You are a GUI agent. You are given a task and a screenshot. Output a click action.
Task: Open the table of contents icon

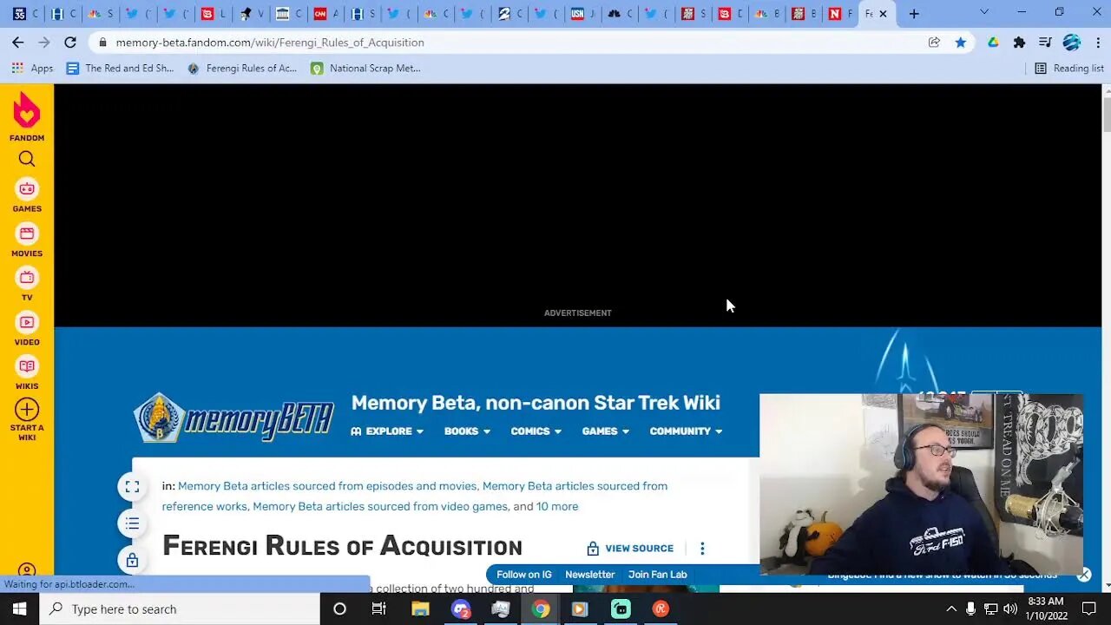click(132, 523)
